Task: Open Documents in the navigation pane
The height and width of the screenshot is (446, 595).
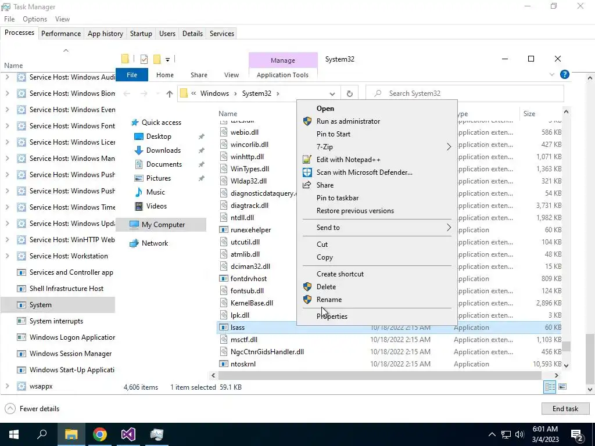Action: 164,164
